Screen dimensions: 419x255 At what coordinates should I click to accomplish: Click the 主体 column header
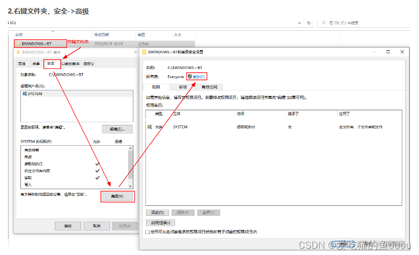tap(177, 114)
